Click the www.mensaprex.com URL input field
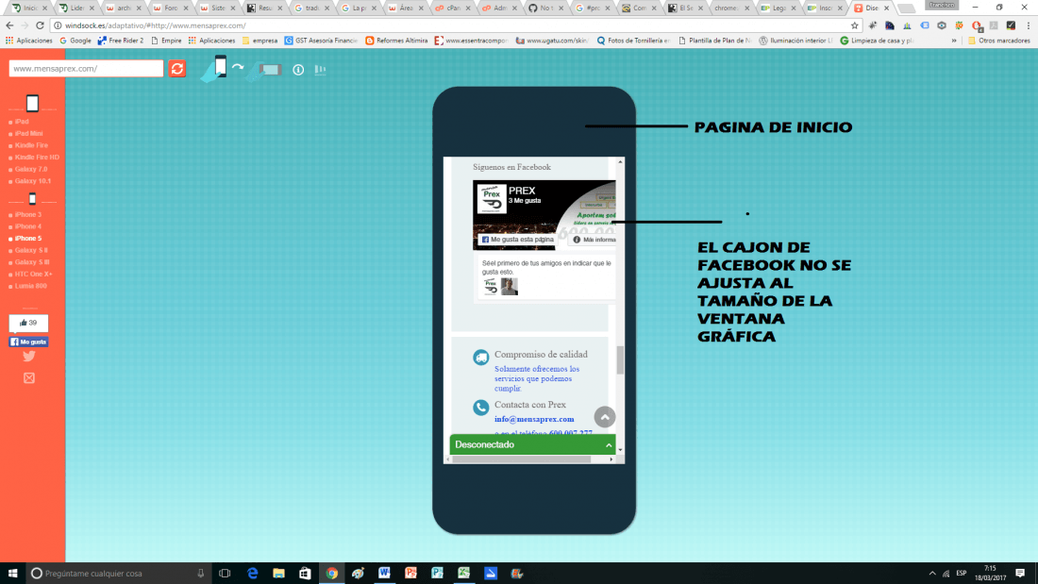This screenshot has height=584, width=1038. (x=86, y=68)
